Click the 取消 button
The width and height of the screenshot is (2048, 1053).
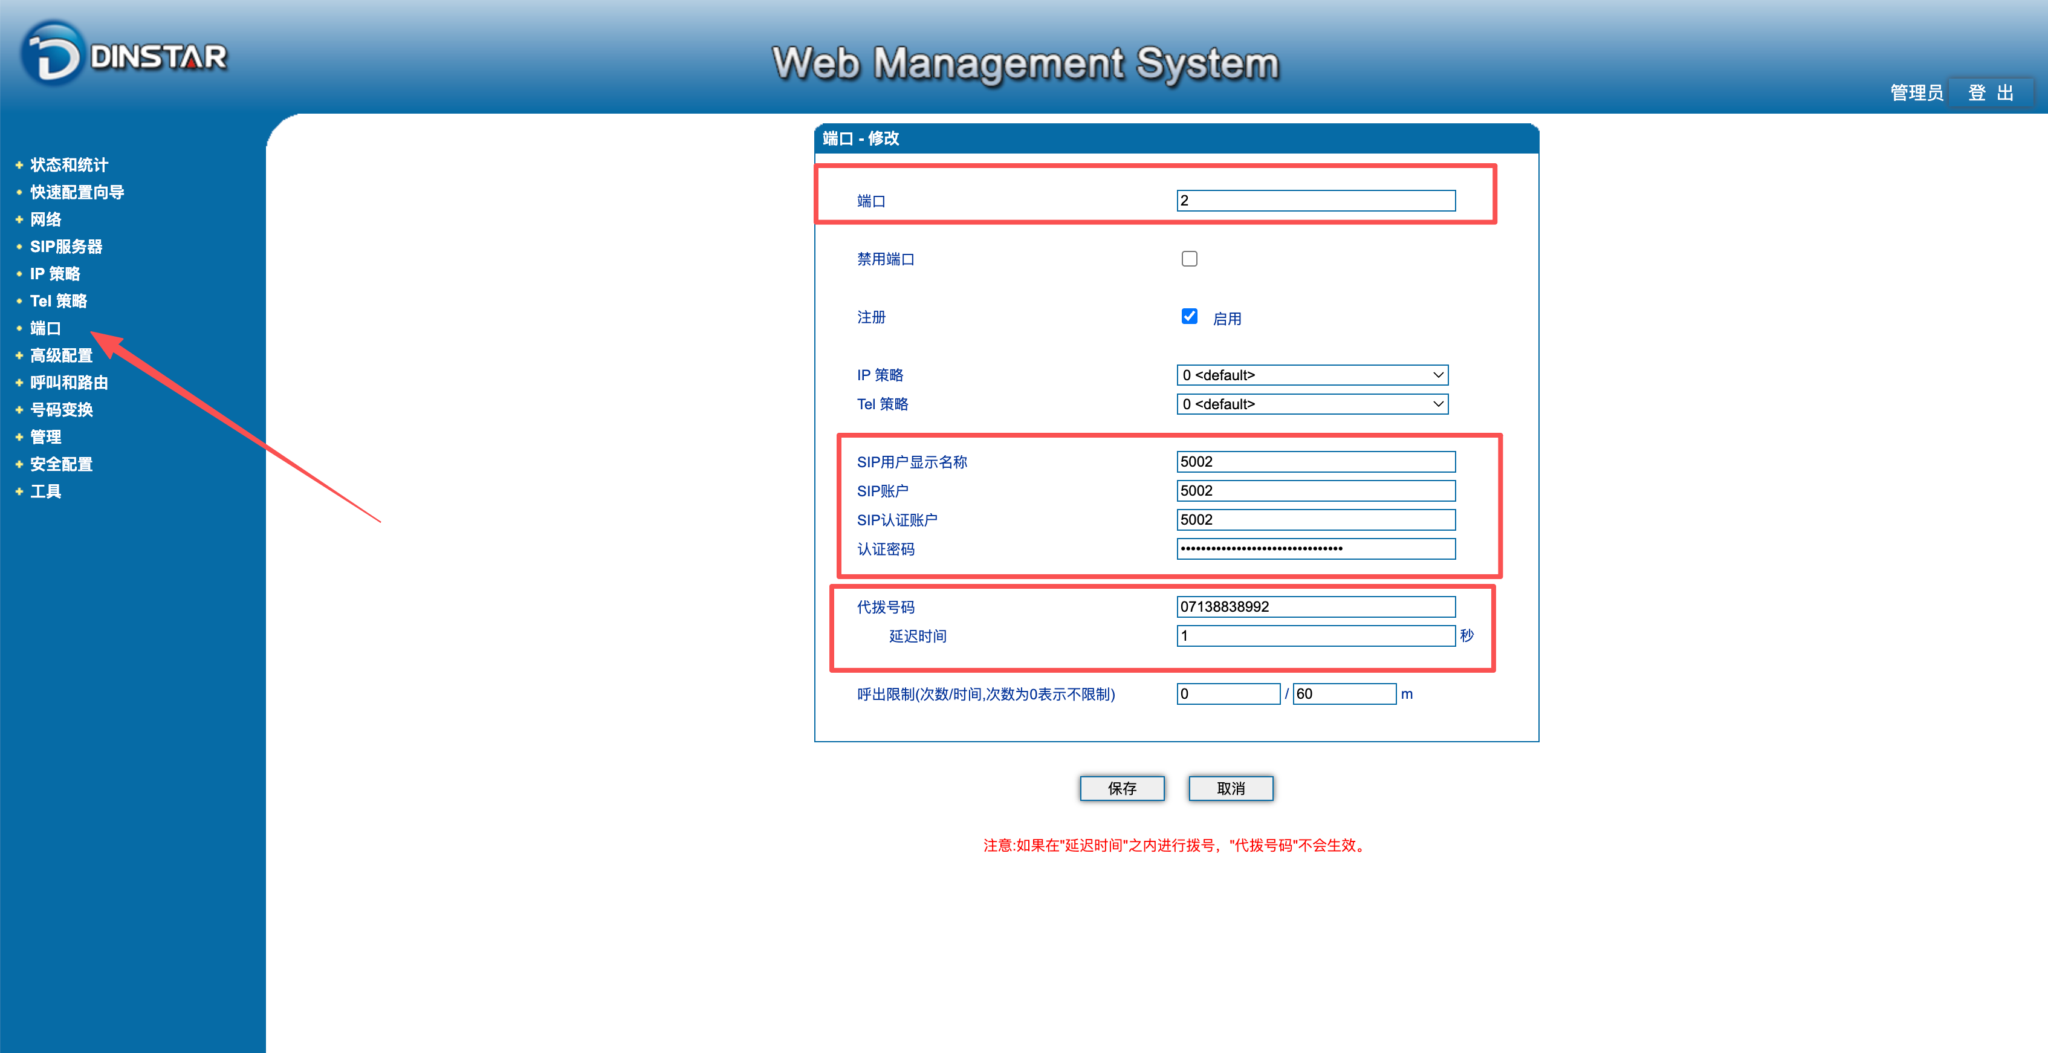pos(1231,788)
